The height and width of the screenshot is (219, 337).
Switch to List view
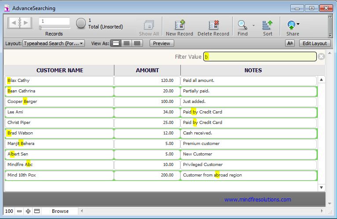point(126,43)
